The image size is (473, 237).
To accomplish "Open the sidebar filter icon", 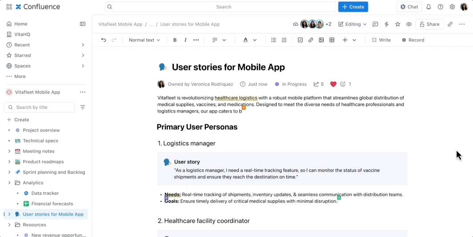I will (83, 107).
